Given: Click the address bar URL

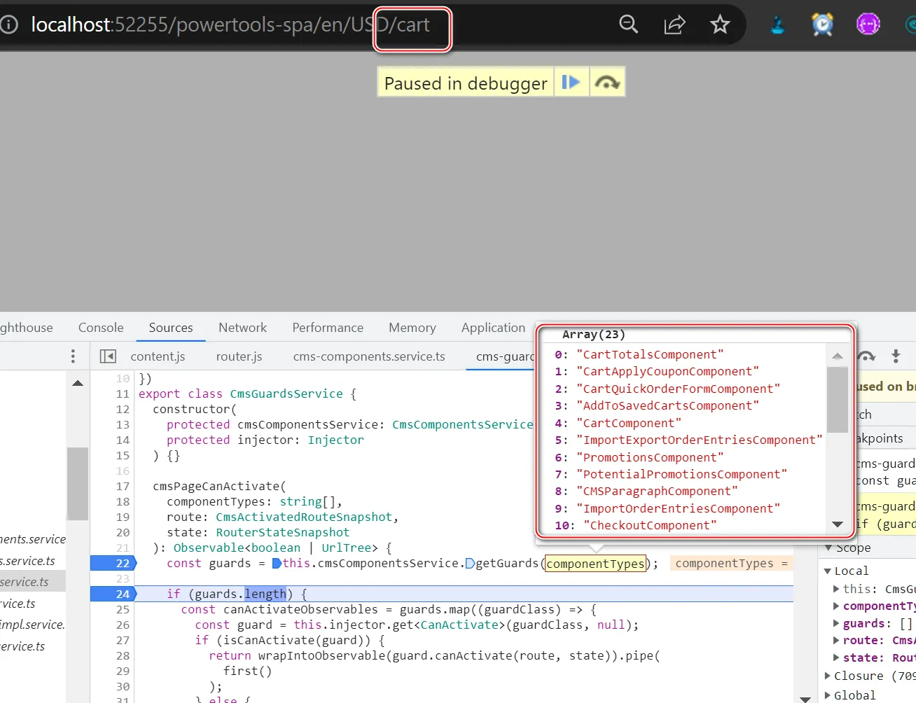Looking at the screenshot, I should coord(230,25).
